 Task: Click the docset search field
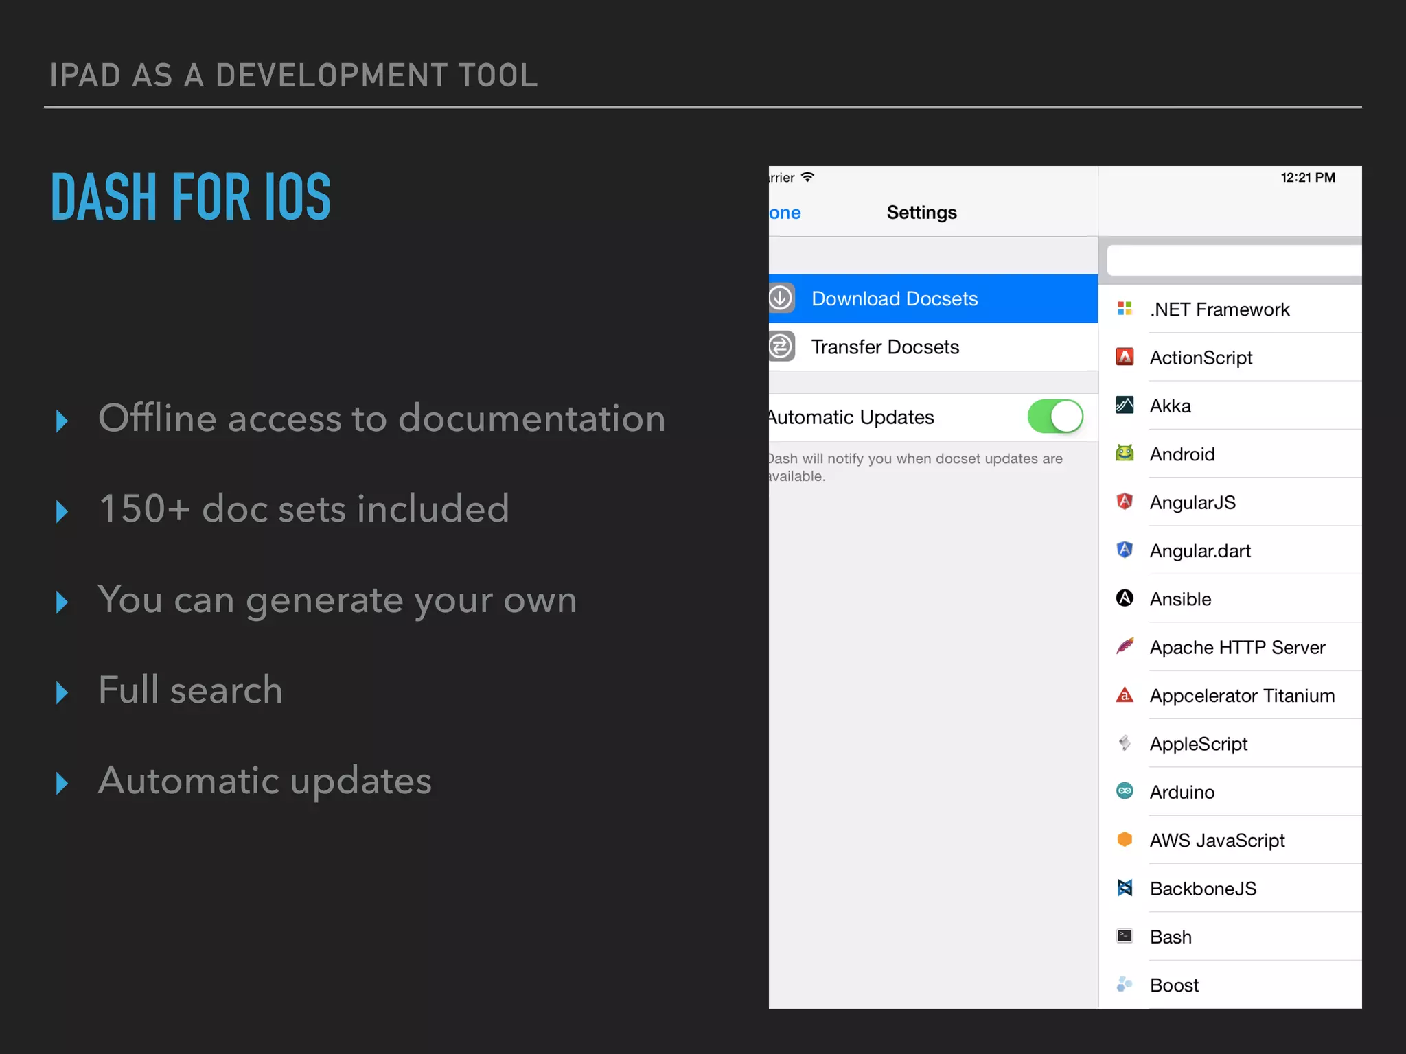[x=1234, y=261]
